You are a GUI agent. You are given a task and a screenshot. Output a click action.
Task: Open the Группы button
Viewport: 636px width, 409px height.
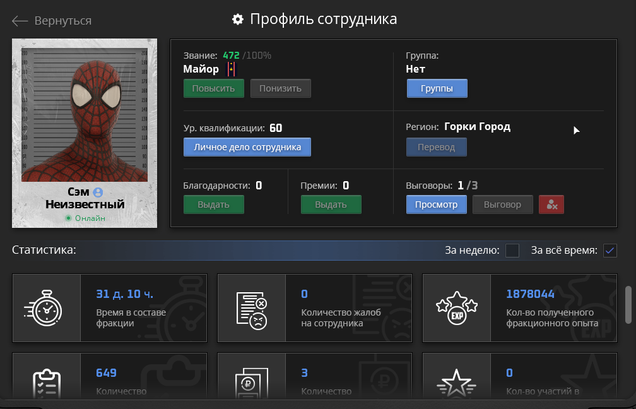[437, 88]
